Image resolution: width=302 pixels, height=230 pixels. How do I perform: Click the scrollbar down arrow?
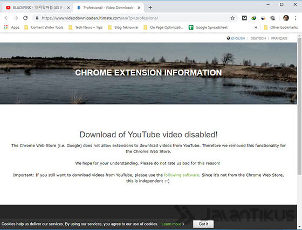299,227
